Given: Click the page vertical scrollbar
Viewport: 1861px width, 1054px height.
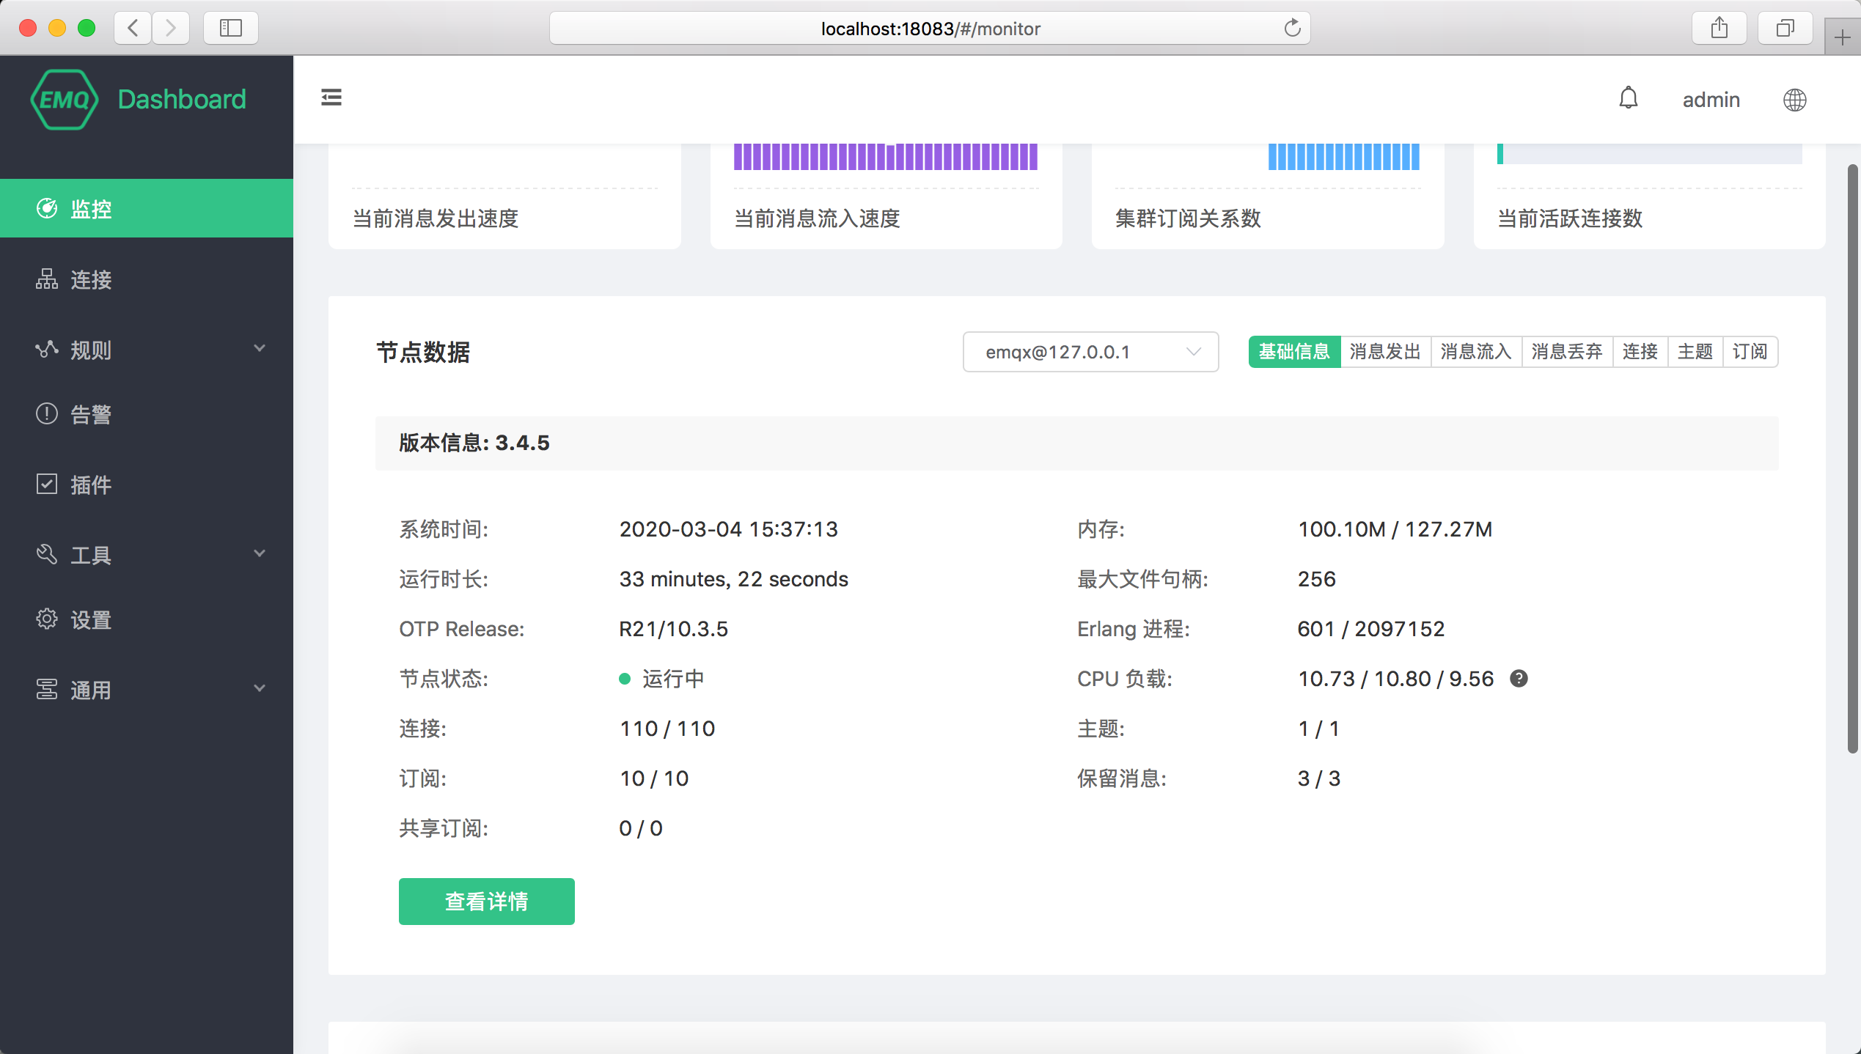Looking at the screenshot, I should pyautogui.click(x=1852, y=458).
